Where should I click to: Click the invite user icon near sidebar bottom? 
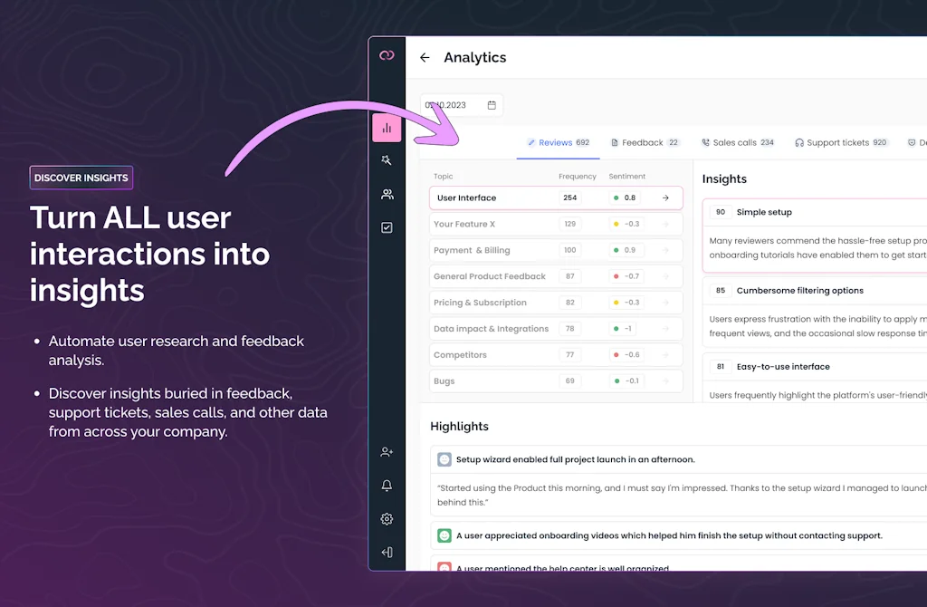[387, 451]
